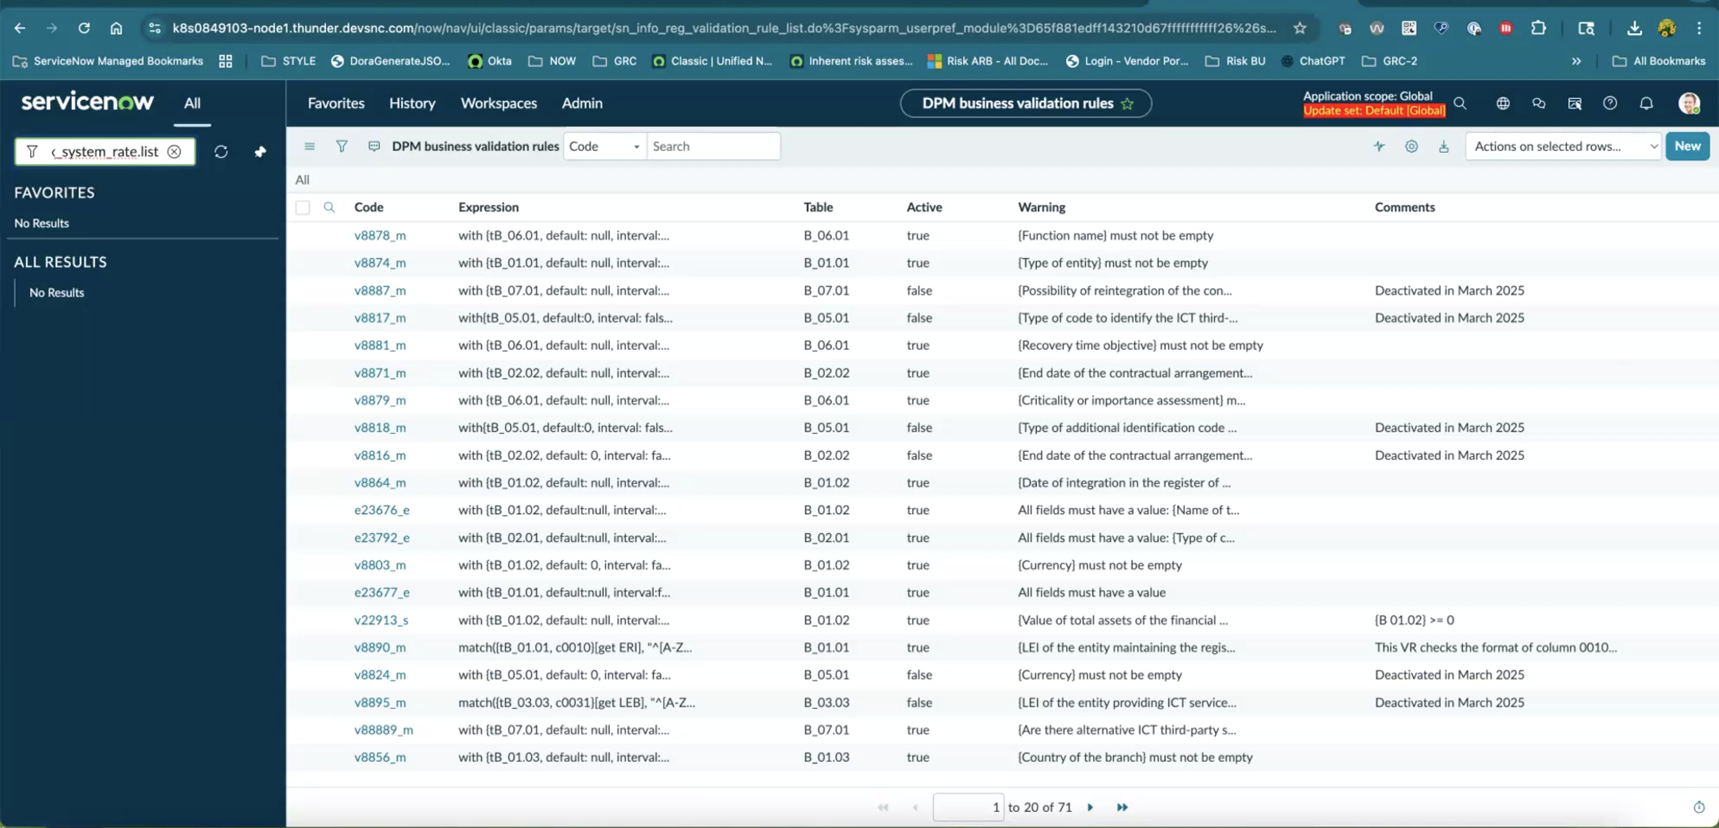Screen dimensions: 1719x828
Task: Open record v8878_m
Action: tap(380, 236)
